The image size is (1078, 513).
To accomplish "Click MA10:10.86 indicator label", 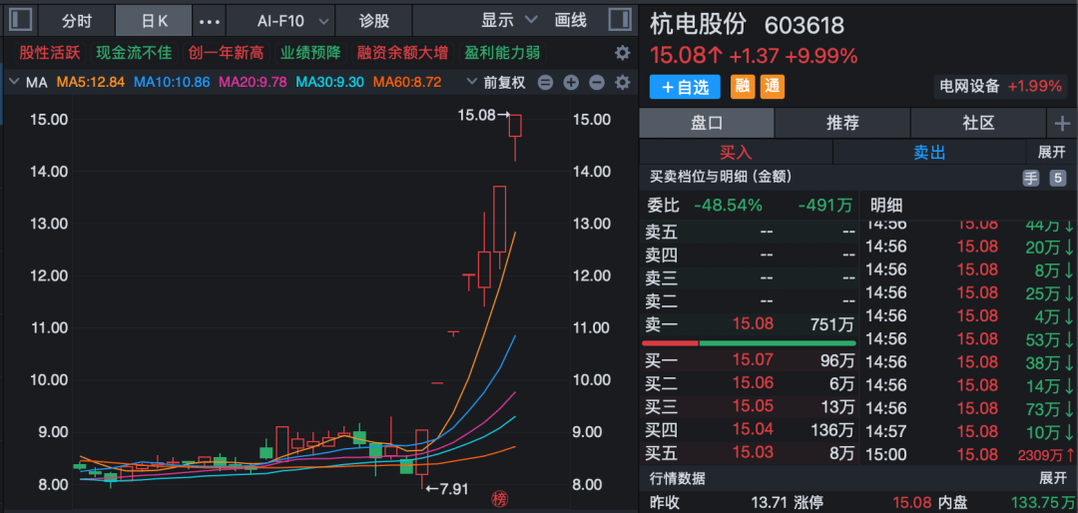I will pyautogui.click(x=172, y=83).
